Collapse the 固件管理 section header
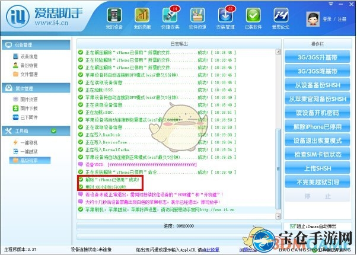This screenshot has width=357, height=255. point(36,88)
